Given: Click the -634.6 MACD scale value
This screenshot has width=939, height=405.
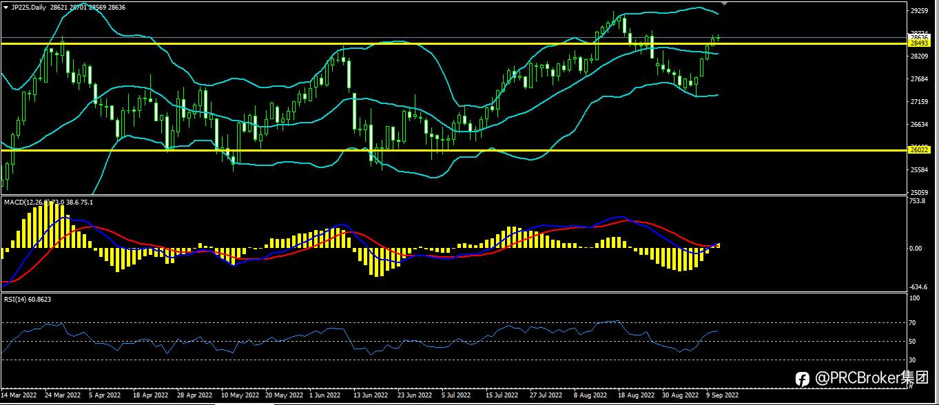Looking at the screenshot, I should [x=919, y=288].
